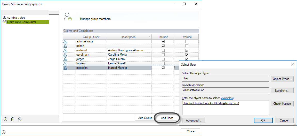
Task: Open the examples link
Action: tap(227, 98)
